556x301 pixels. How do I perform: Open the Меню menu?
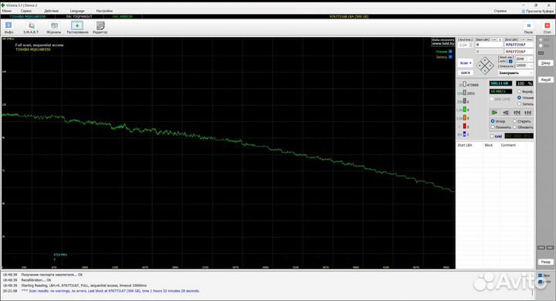(7, 11)
